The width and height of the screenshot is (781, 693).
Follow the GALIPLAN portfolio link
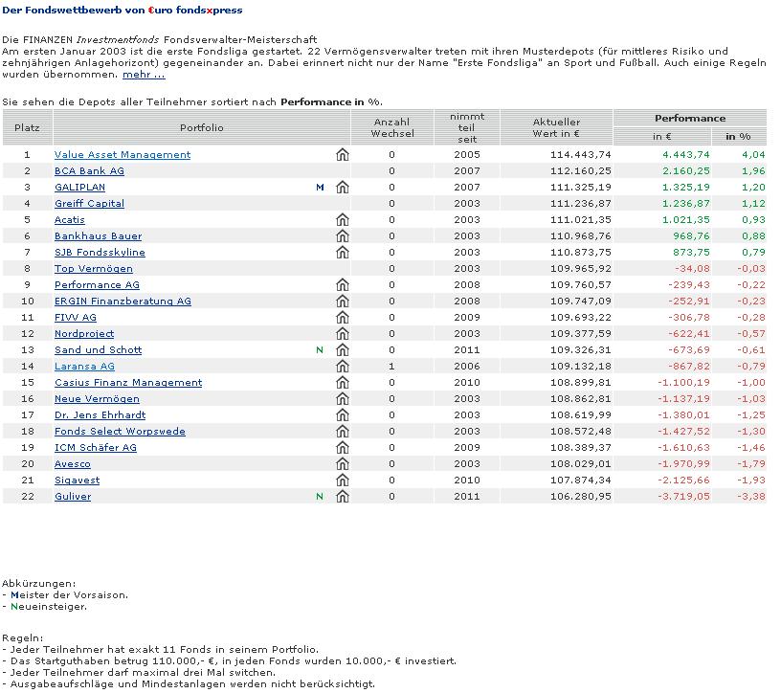[x=79, y=188]
